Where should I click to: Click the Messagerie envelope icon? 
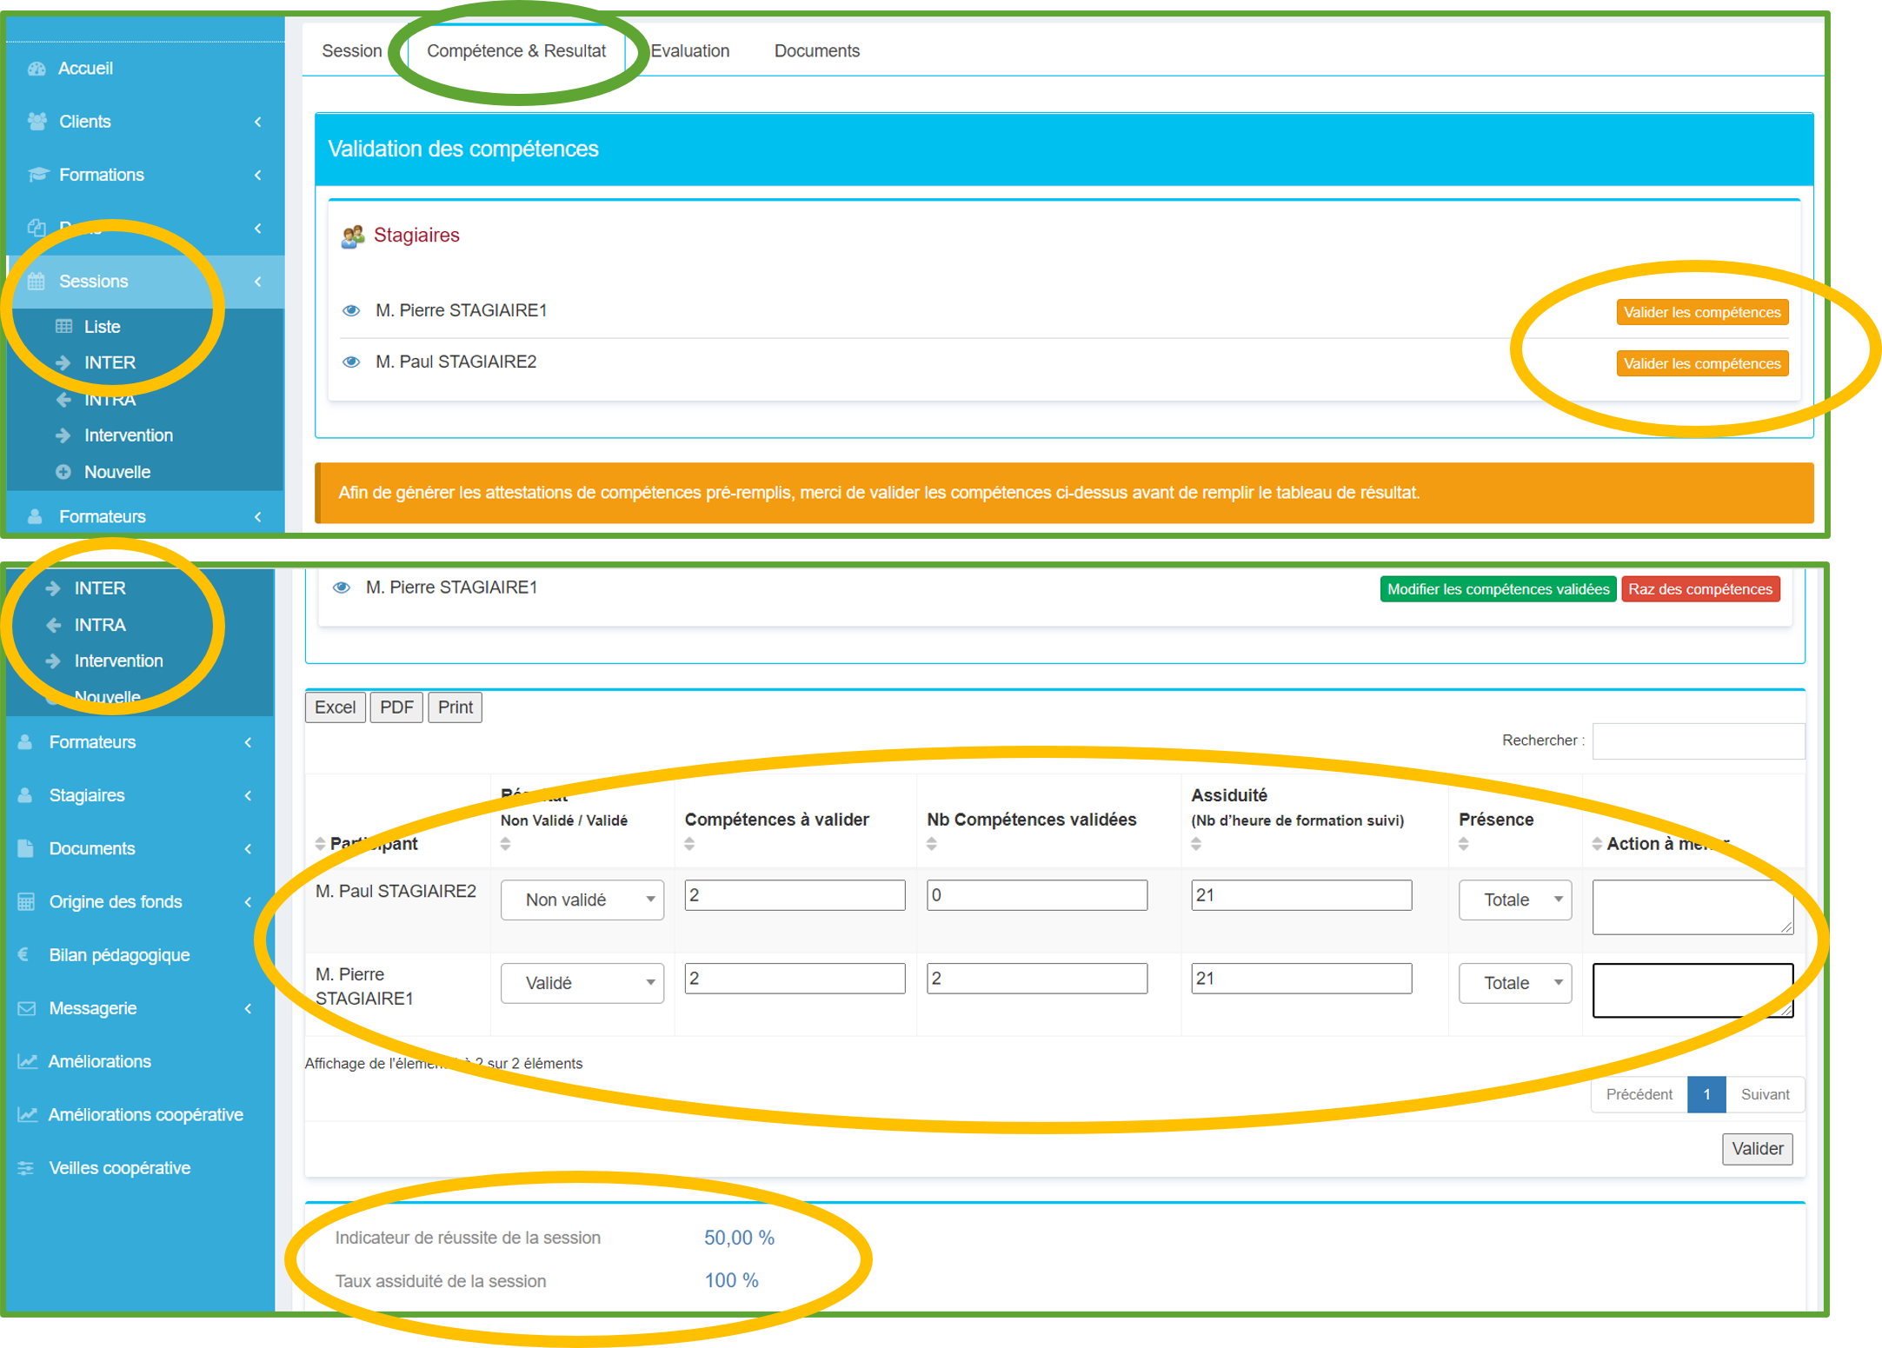click(27, 1008)
